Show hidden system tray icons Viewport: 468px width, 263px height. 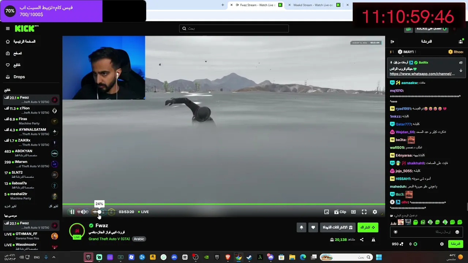[x=53, y=258]
